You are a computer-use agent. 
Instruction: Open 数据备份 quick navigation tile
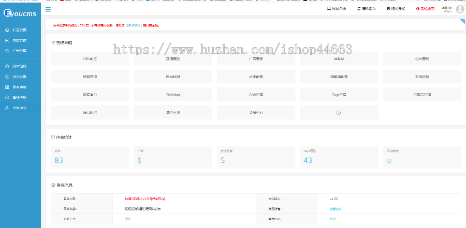point(90,95)
